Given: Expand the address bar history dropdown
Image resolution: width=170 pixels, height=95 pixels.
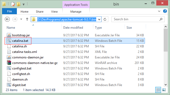Looking at the screenshot, I should click(99, 19).
